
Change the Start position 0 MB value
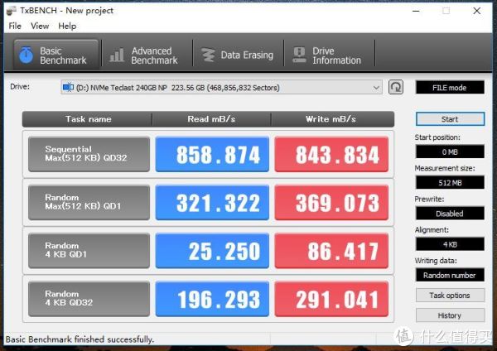coord(450,151)
